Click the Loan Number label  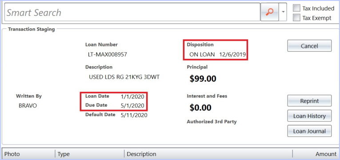pyautogui.click(x=101, y=45)
